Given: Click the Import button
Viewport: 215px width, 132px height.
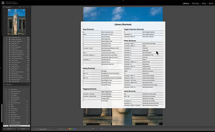Looking at the screenshot, I should pyautogui.click(x=10, y=129).
